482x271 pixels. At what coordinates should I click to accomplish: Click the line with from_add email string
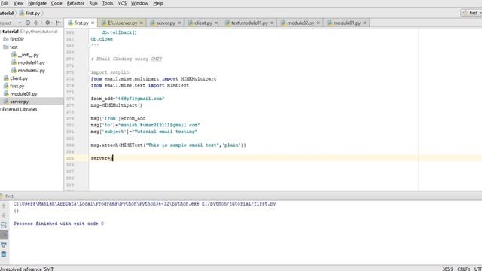coord(127,99)
